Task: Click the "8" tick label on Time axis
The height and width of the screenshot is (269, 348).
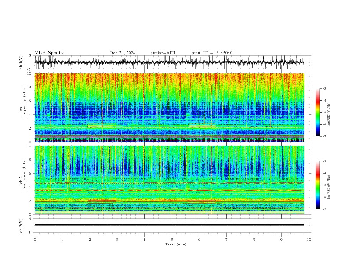Action: 254,240
